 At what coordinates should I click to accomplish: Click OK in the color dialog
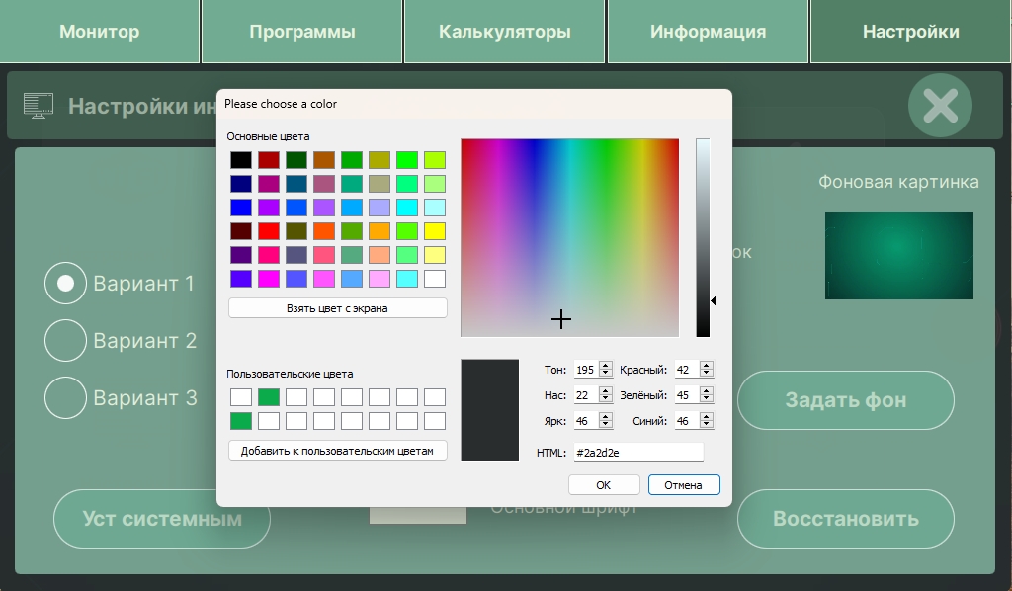tap(604, 485)
